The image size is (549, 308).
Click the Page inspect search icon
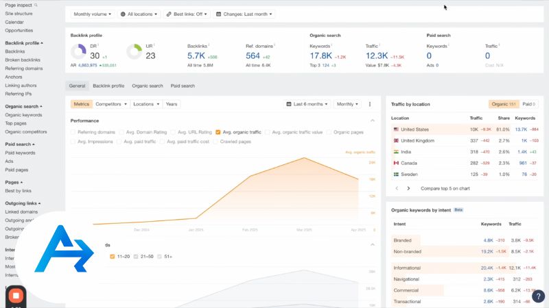[36, 5]
